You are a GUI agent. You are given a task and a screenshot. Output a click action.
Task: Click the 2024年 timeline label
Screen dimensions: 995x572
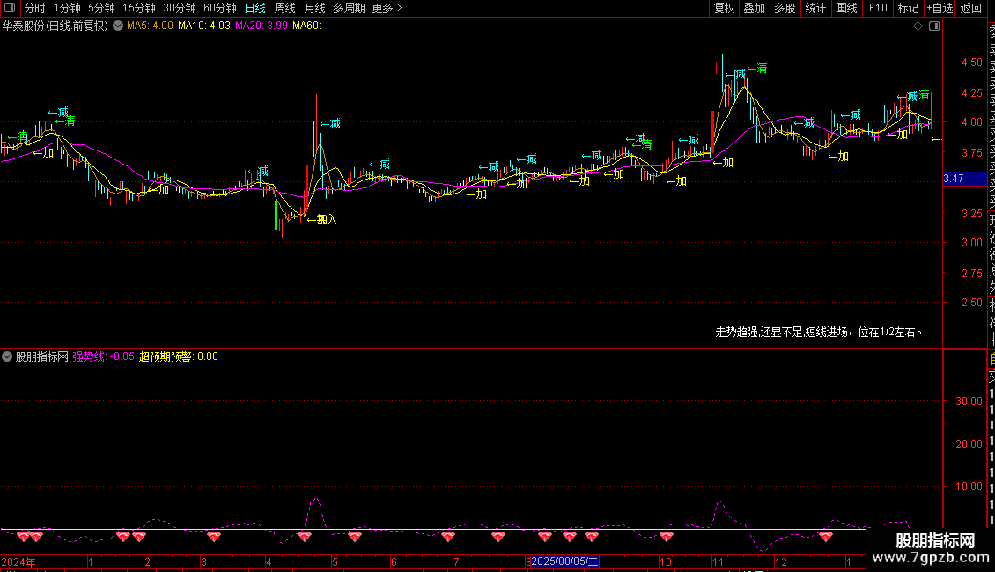tap(18, 561)
